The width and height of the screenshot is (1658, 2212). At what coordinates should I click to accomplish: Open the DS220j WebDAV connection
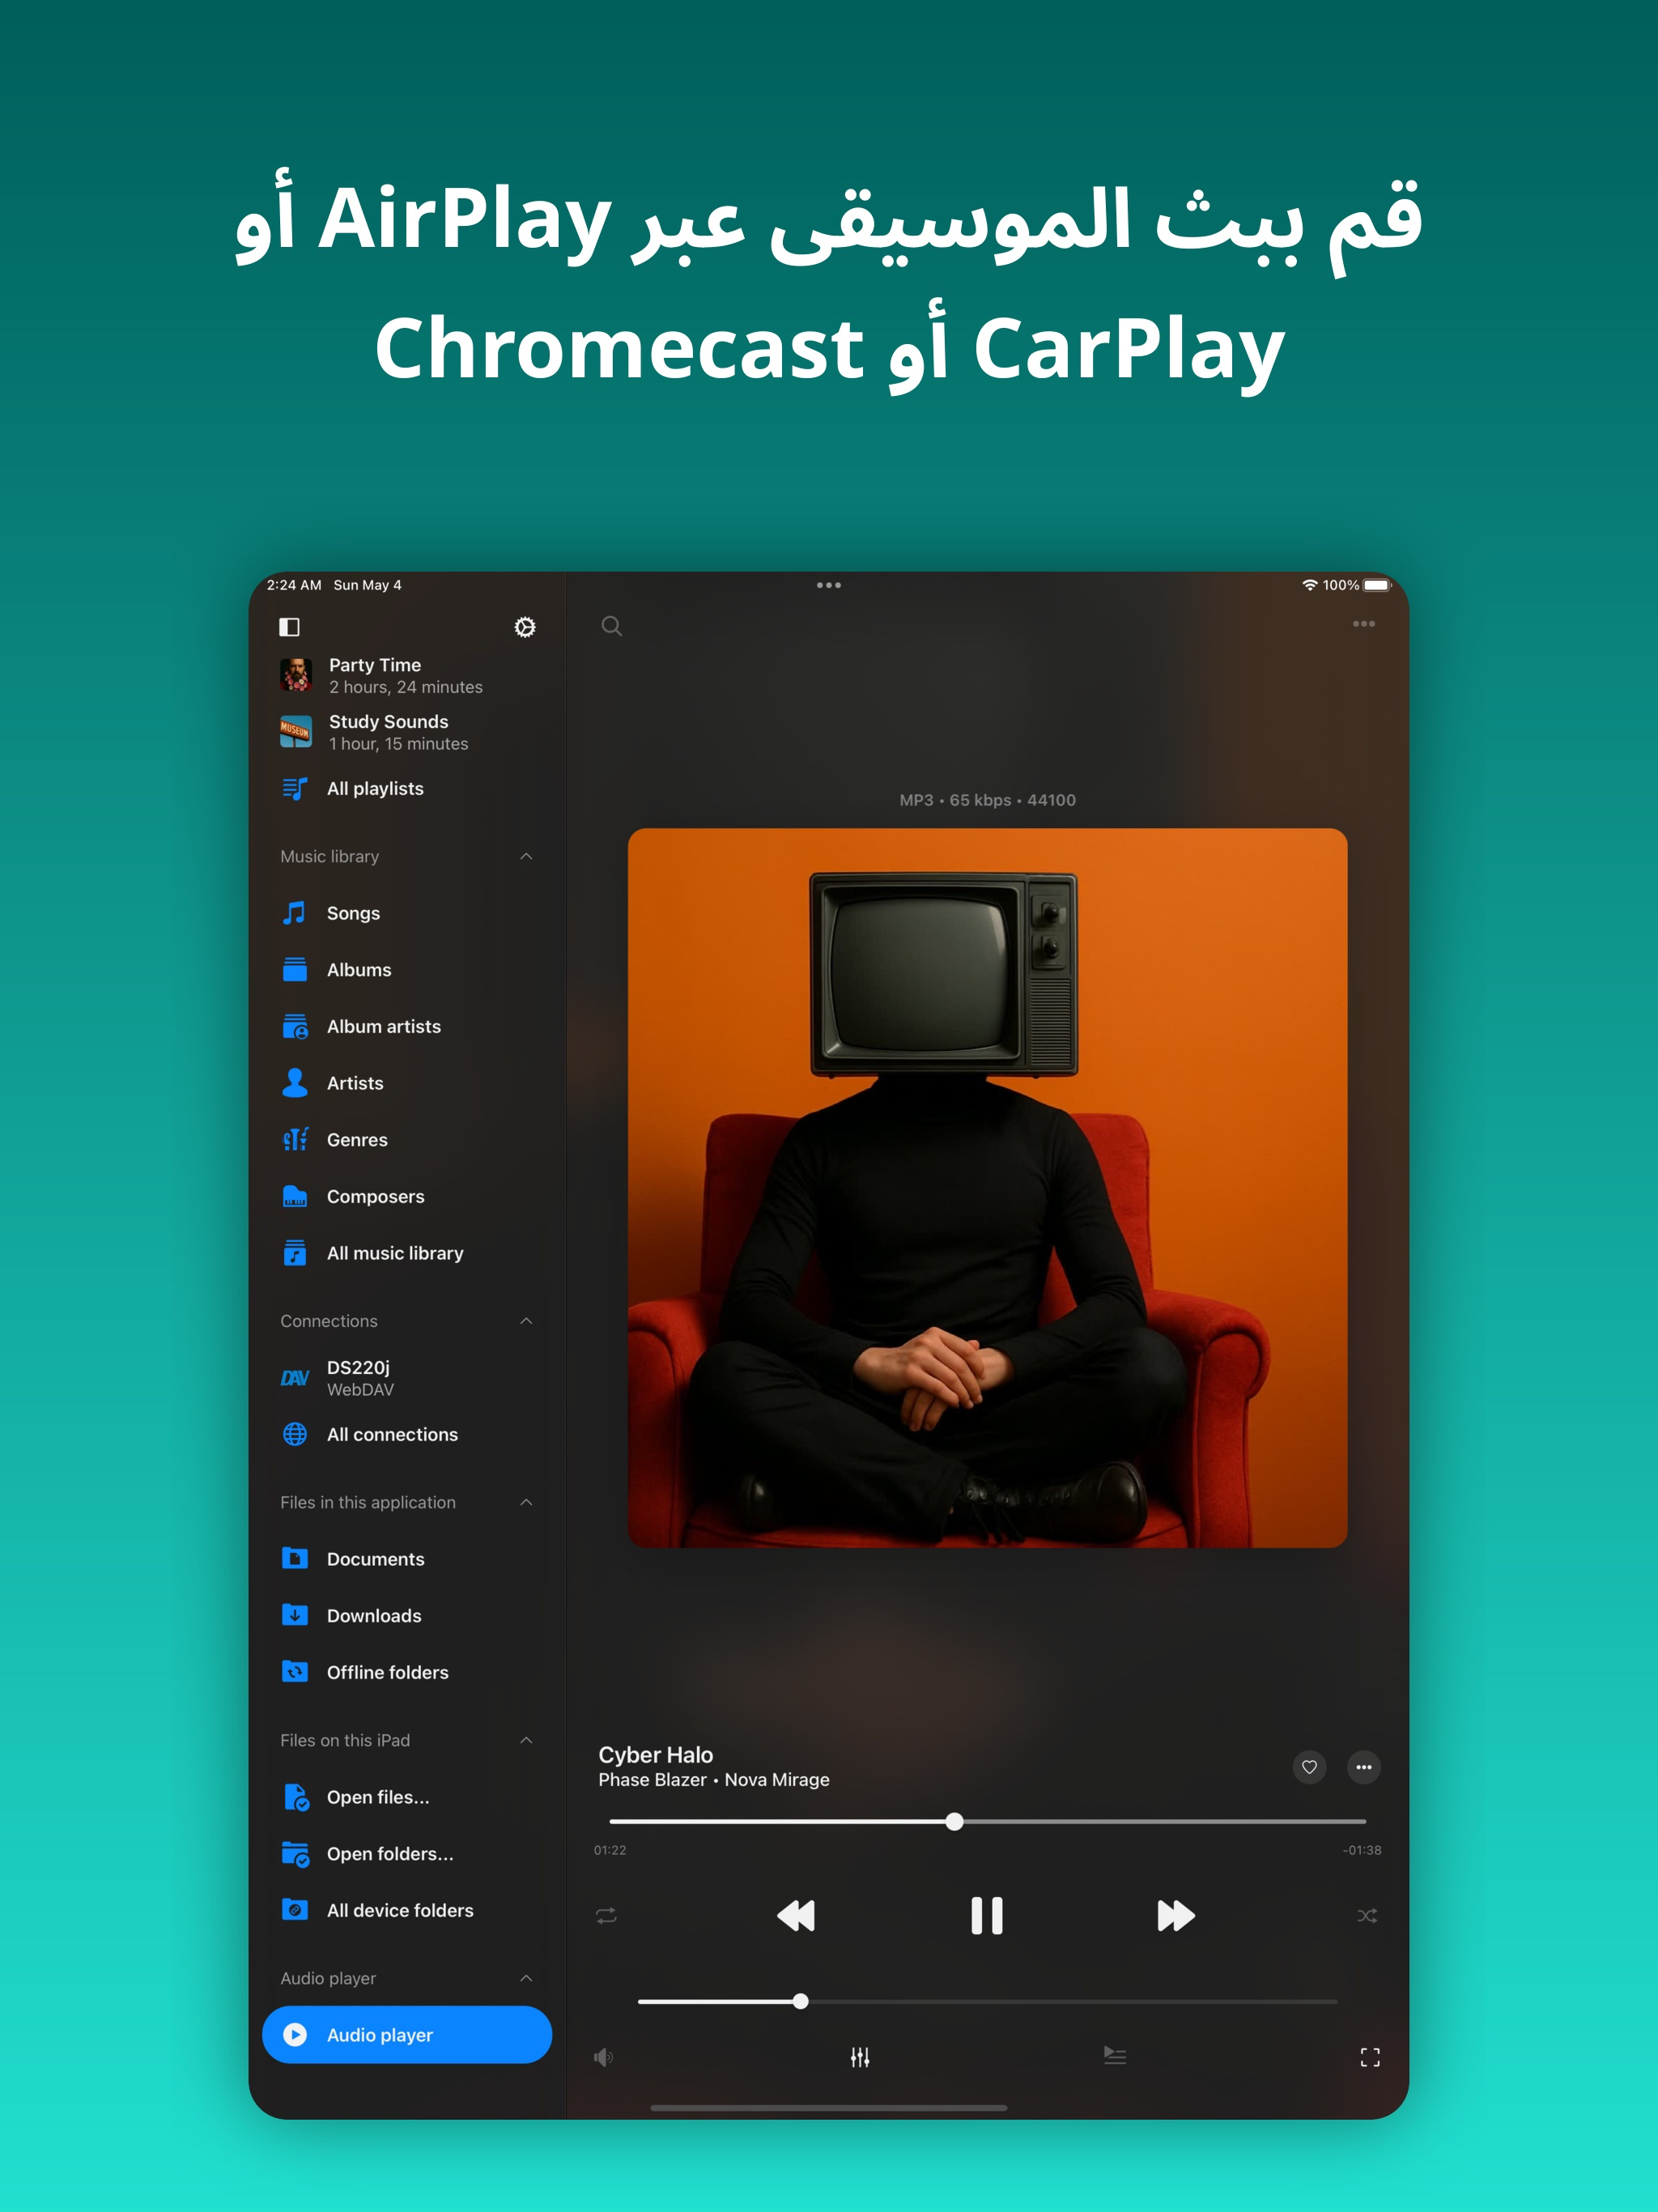359,1378
